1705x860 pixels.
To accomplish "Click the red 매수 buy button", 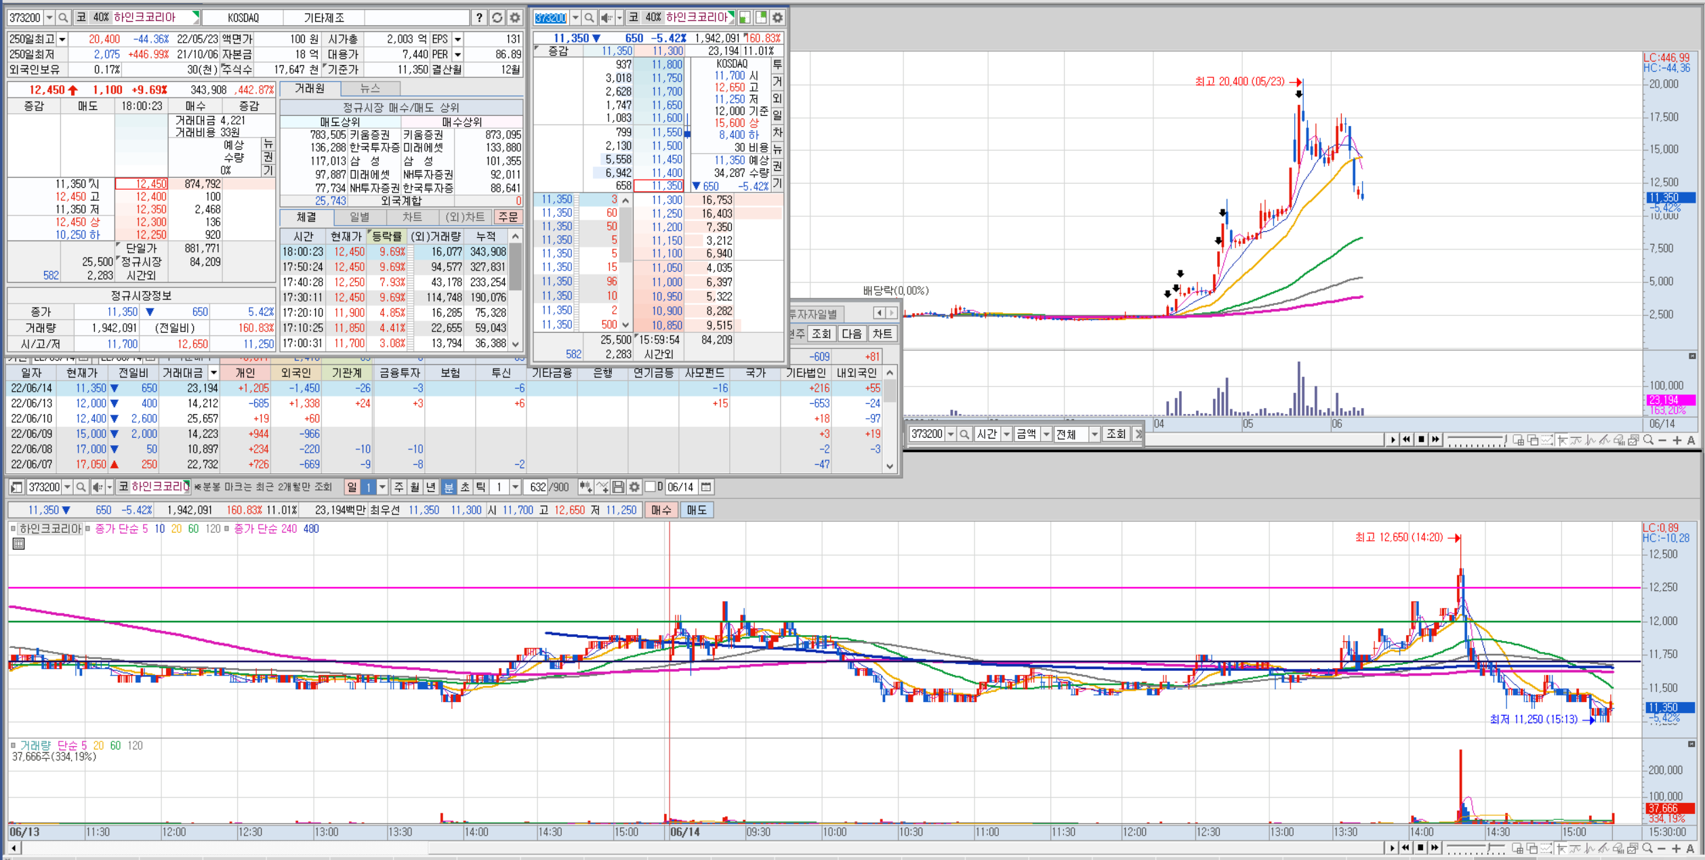I will coord(661,510).
